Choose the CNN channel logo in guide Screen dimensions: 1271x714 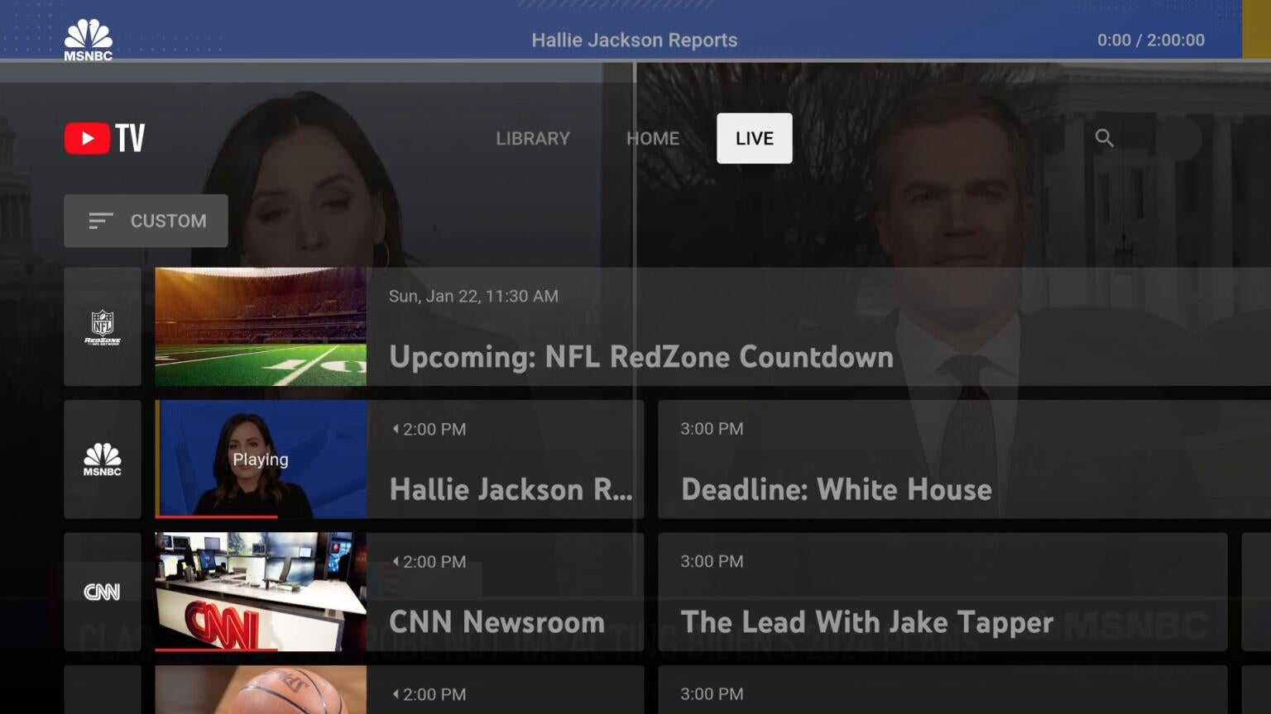click(103, 592)
